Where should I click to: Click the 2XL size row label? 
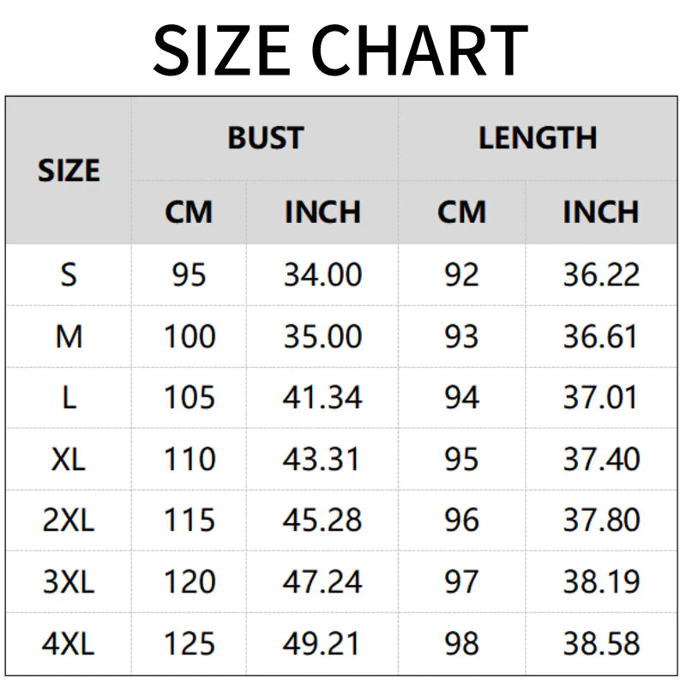tap(69, 521)
